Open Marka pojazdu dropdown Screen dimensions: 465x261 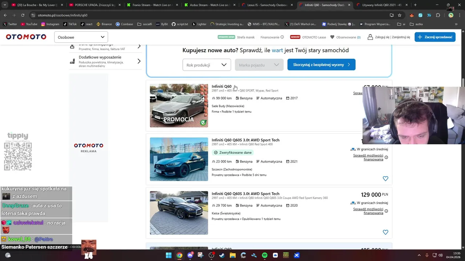click(259, 65)
